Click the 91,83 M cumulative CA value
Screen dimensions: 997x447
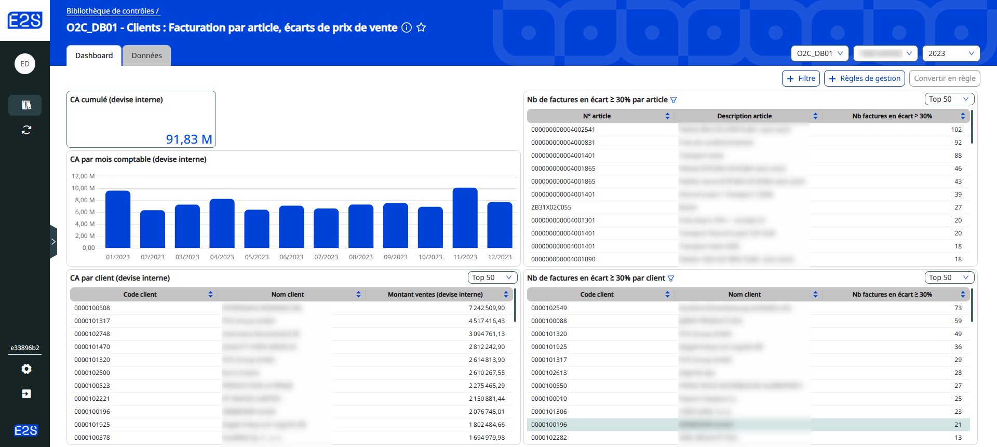coord(189,139)
